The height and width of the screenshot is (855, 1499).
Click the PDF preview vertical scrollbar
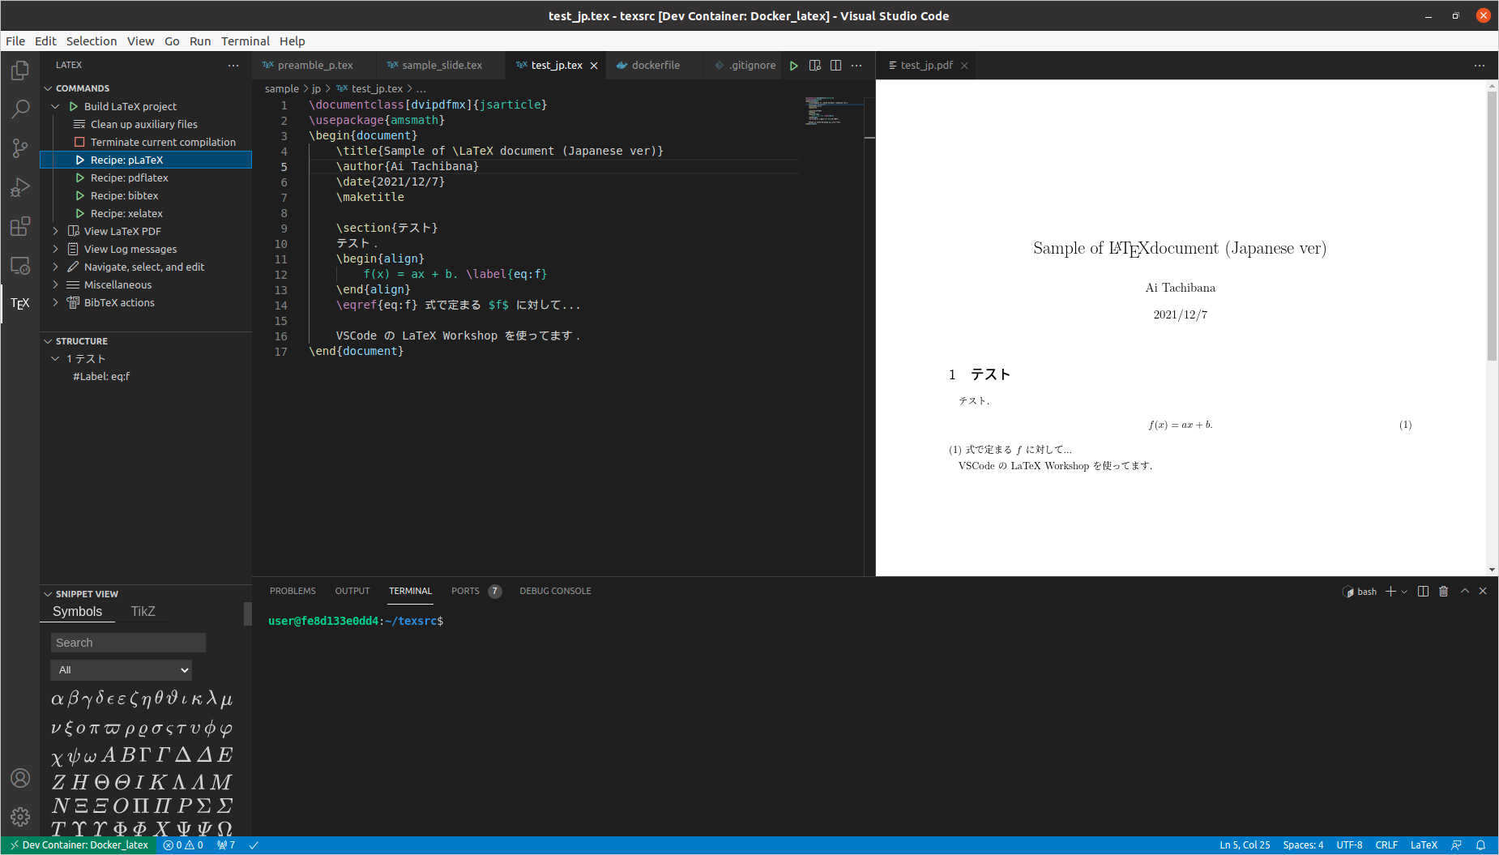pyautogui.click(x=1492, y=227)
